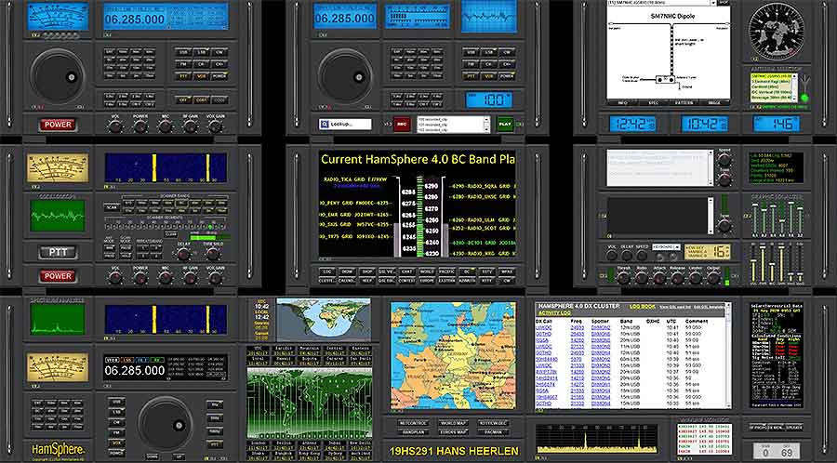Toggle PTT on the top-left transceiver mode keypad
This screenshot has height=463, width=837.
pos(185,76)
